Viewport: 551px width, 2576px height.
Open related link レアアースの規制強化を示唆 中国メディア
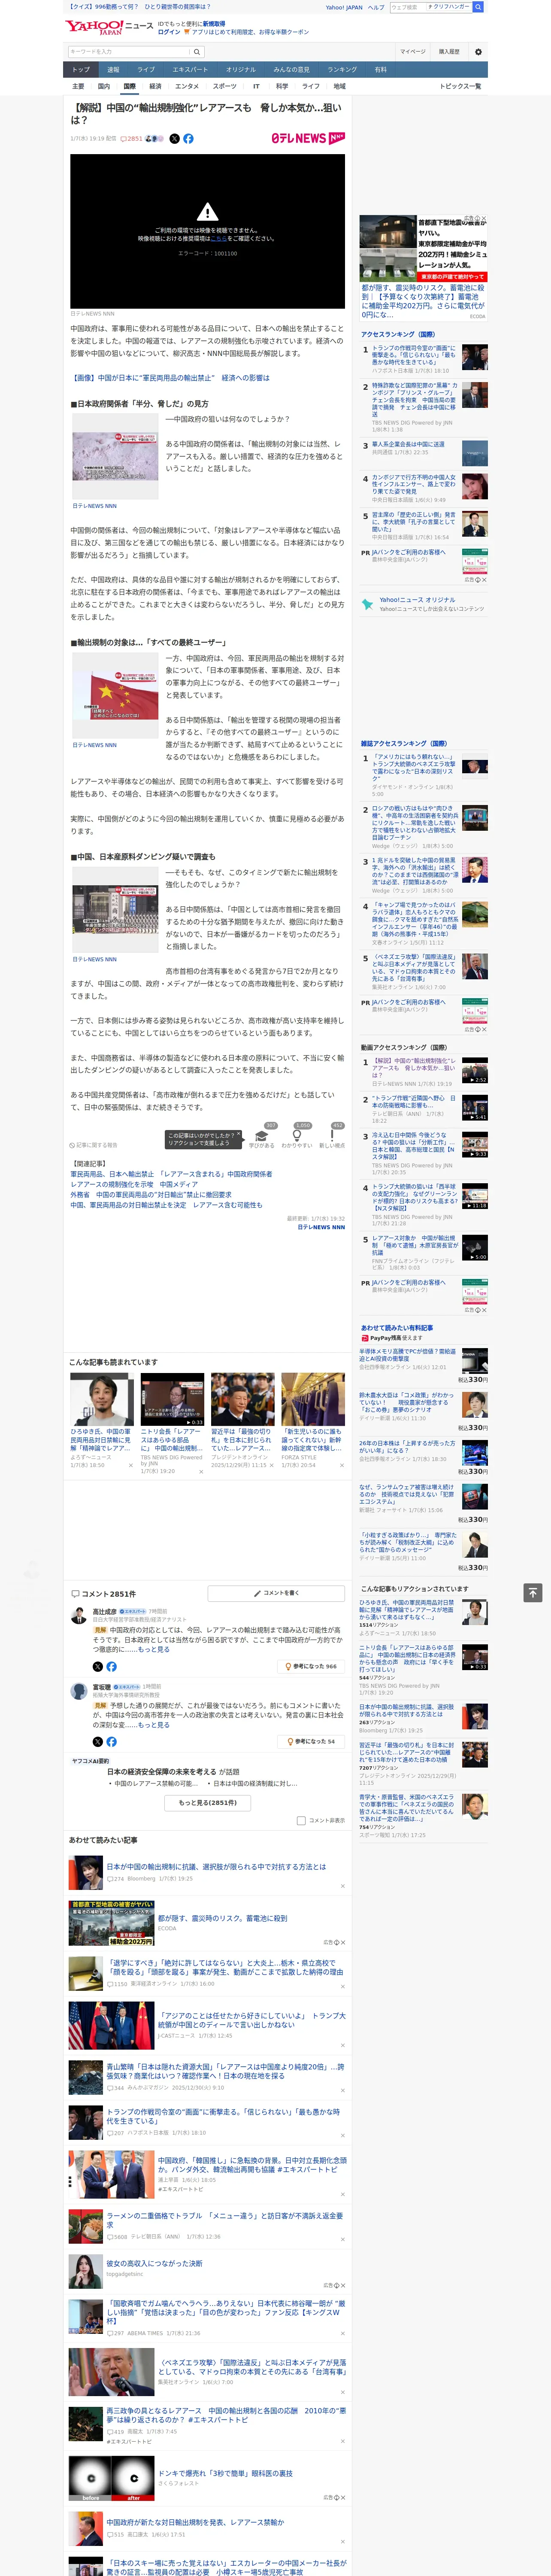click(x=134, y=1184)
